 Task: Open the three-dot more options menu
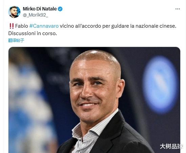178,9
